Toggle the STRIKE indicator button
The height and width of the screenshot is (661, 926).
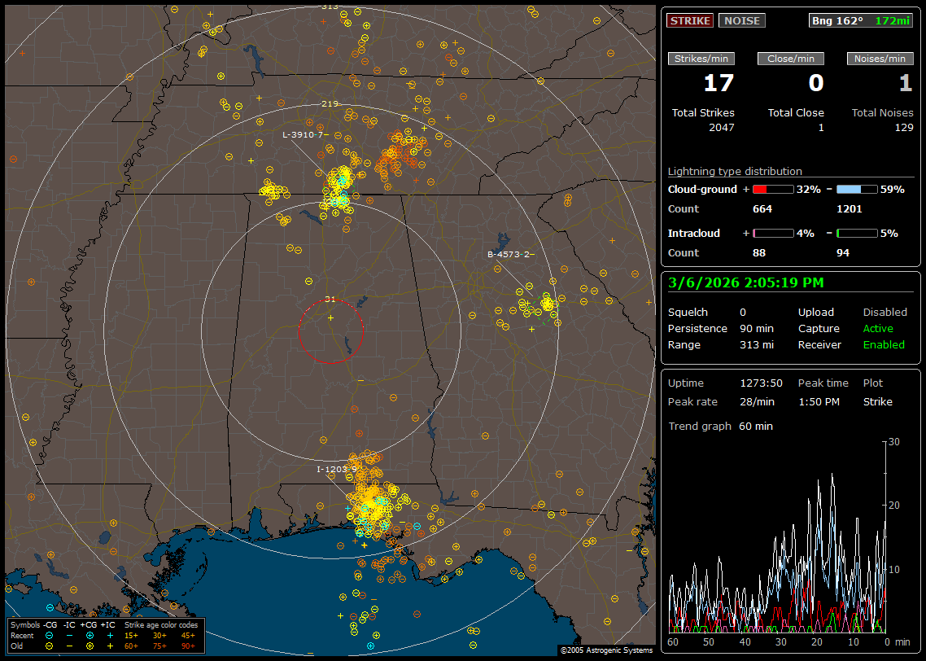pos(690,20)
